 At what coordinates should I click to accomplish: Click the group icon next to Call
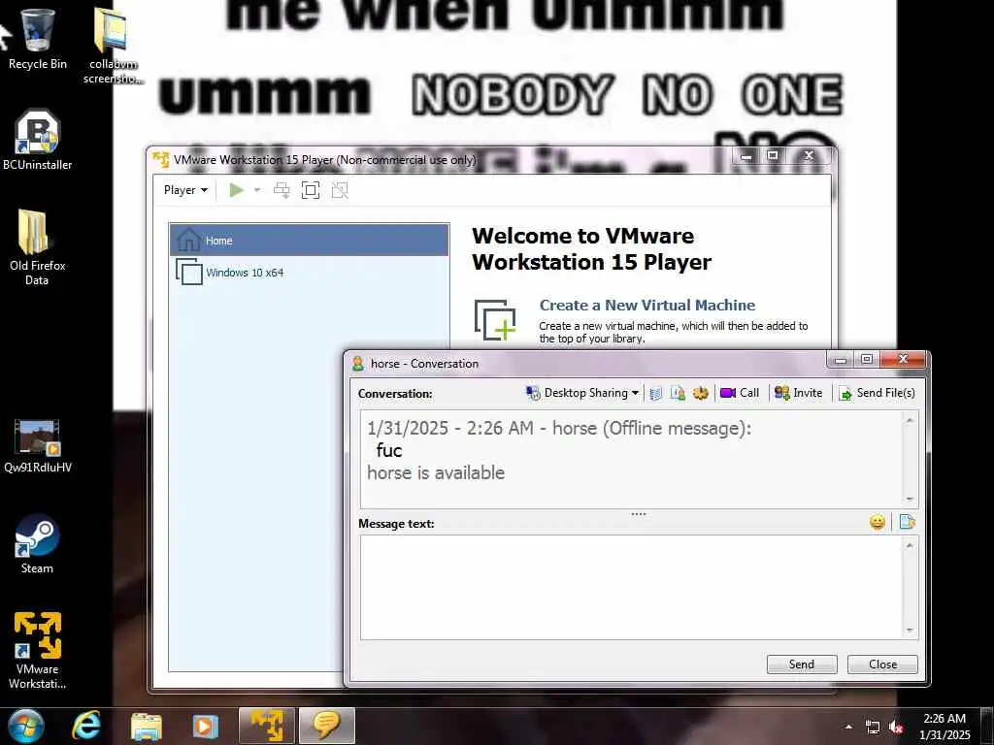tap(700, 394)
